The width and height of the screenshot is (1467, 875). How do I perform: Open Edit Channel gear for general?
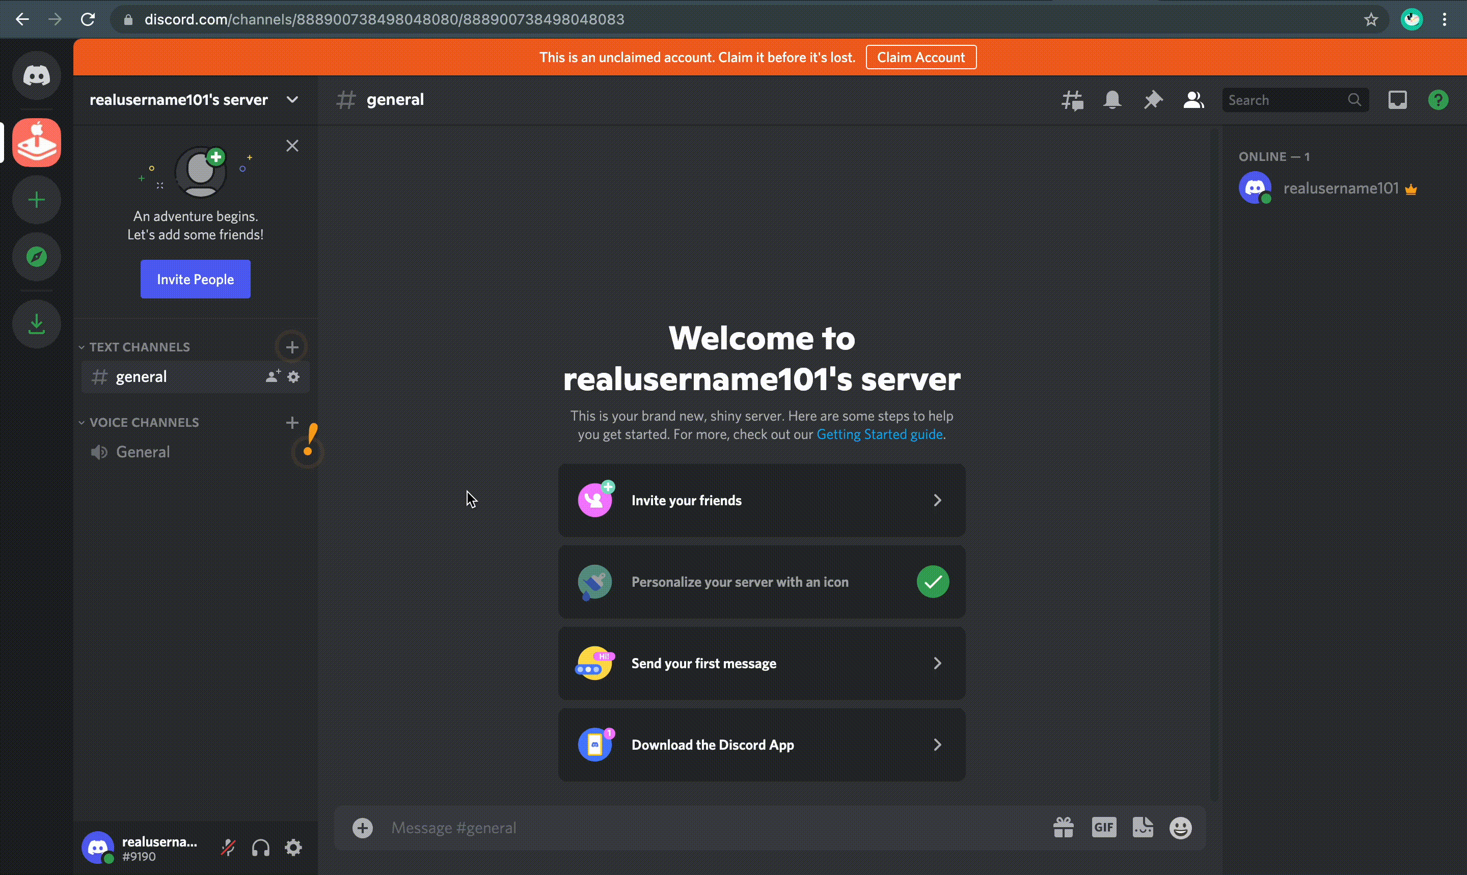click(293, 376)
